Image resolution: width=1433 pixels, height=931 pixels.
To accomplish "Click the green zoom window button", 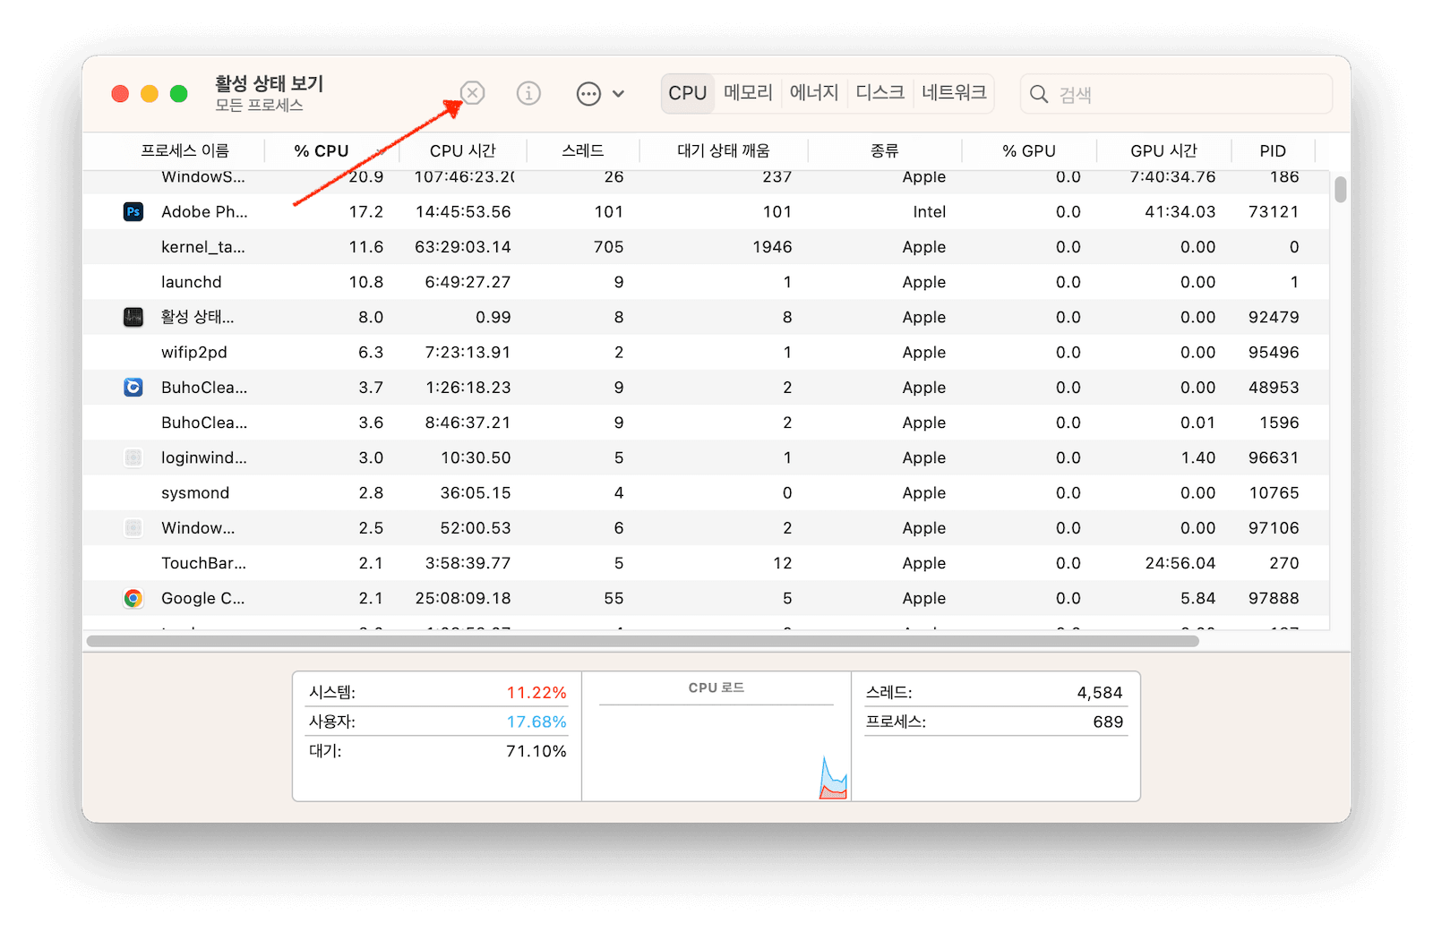I will 179,94.
